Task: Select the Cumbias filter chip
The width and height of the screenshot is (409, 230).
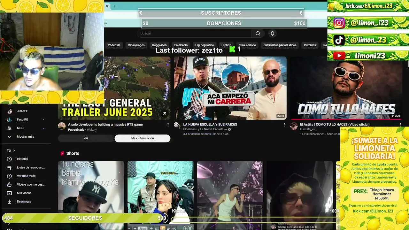Action: click(x=310, y=45)
